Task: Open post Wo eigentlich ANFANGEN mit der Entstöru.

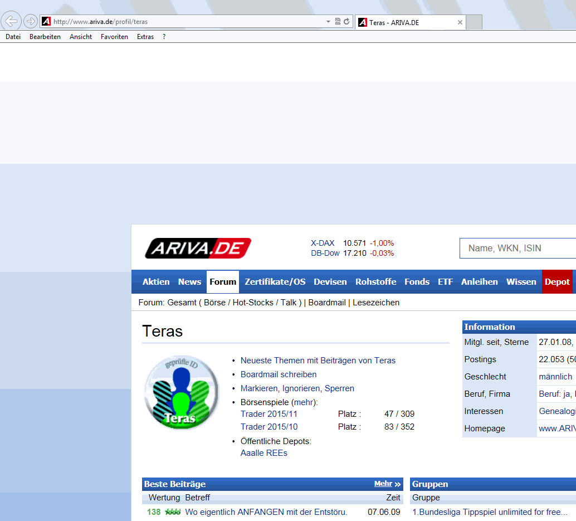Action: [x=266, y=512]
